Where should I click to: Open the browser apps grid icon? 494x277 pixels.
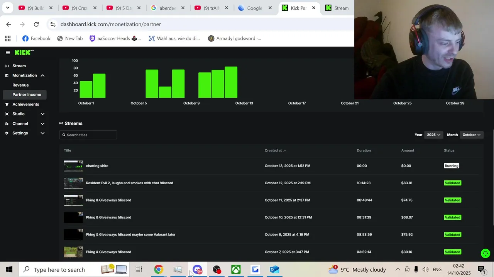(8, 38)
